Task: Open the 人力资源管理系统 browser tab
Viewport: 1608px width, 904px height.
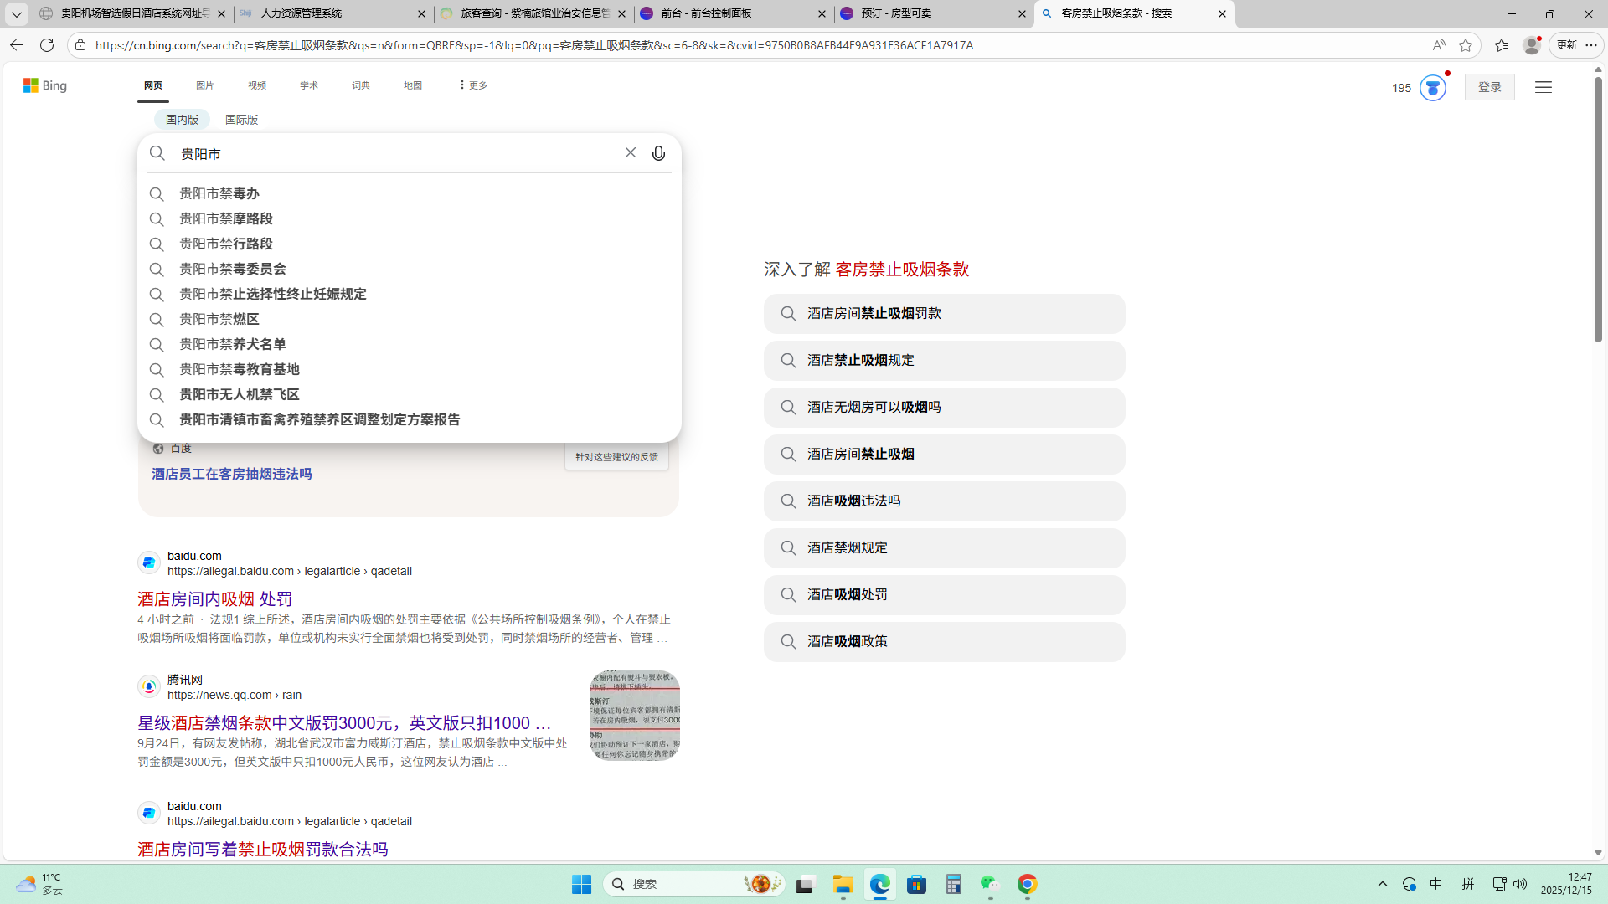Action: (x=301, y=13)
